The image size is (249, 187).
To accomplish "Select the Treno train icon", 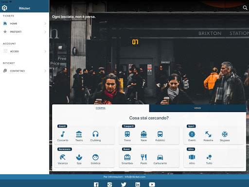I will point(127,134).
